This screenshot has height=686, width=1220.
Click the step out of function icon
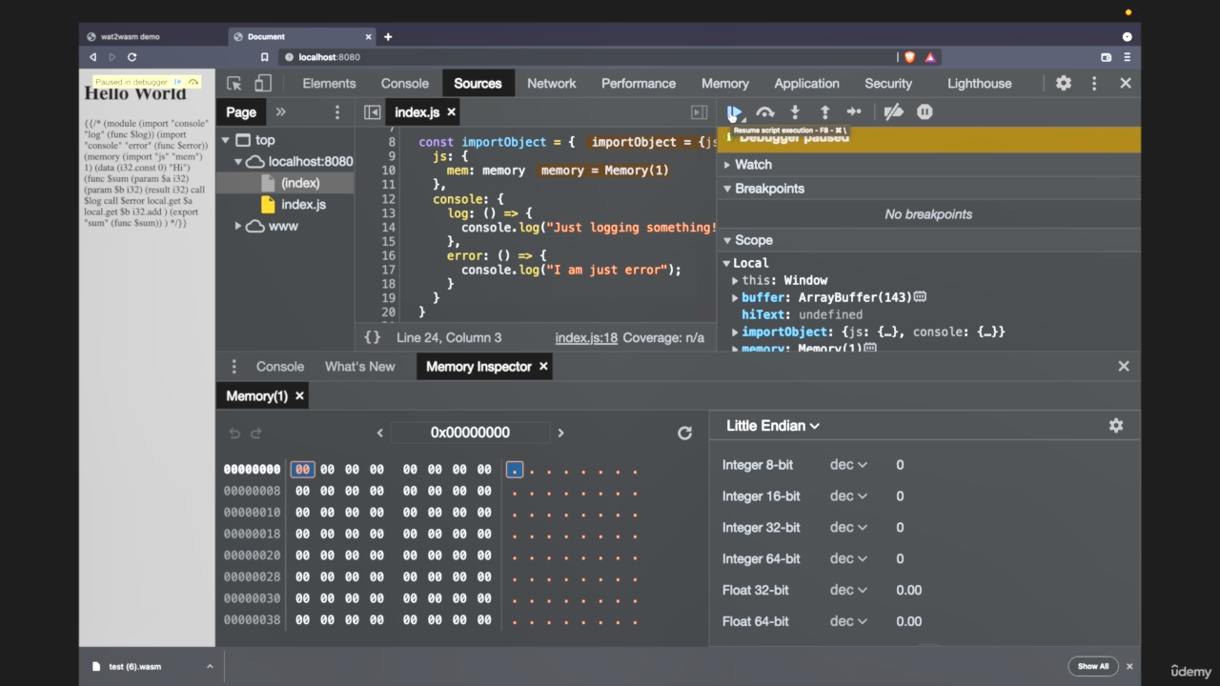click(x=824, y=112)
